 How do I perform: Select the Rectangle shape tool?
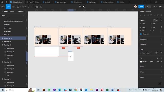tap(18, 7)
